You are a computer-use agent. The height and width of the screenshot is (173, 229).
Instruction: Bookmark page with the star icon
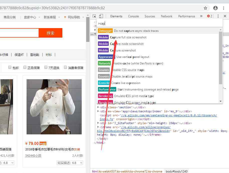point(205,8)
